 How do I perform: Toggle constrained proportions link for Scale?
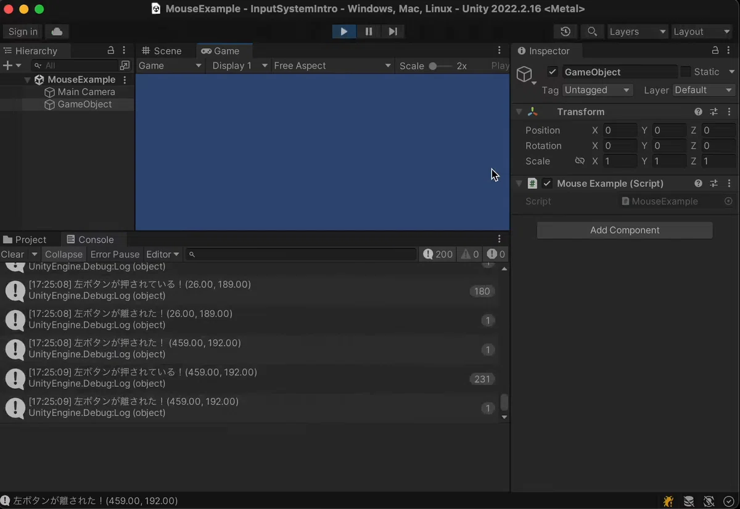point(580,161)
